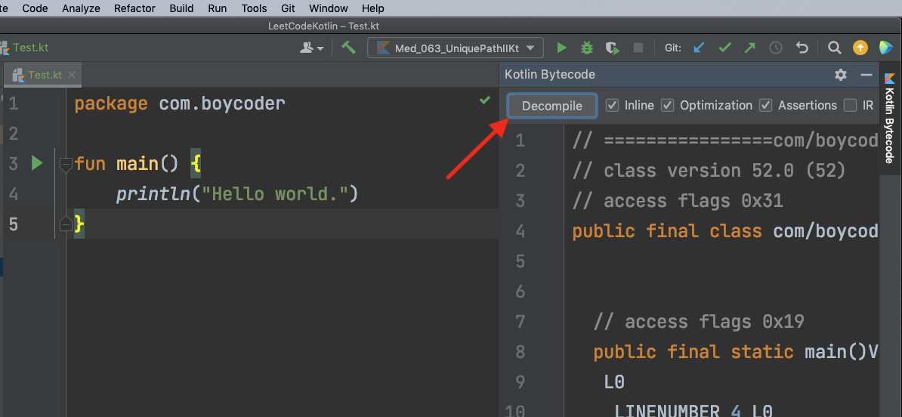Select the Test.kt editor tab
This screenshot has width=902, height=417.
pyautogui.click(x=44, y=75)
